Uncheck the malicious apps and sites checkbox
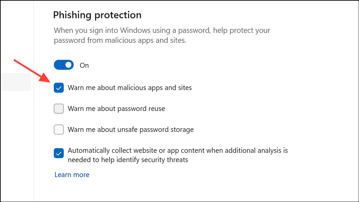The height and width of the screenshot is (202, 359). [59, 88]
